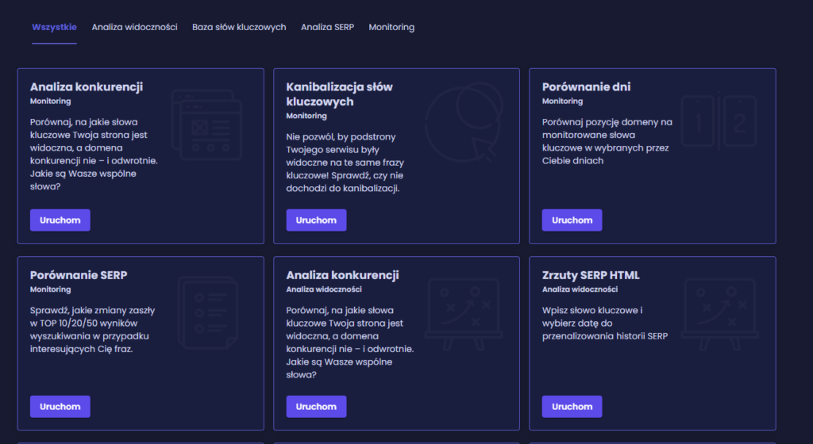The image size is (813, 444).
Task: Click the Porównanie dni heading
Action: (x=586, y=87)
